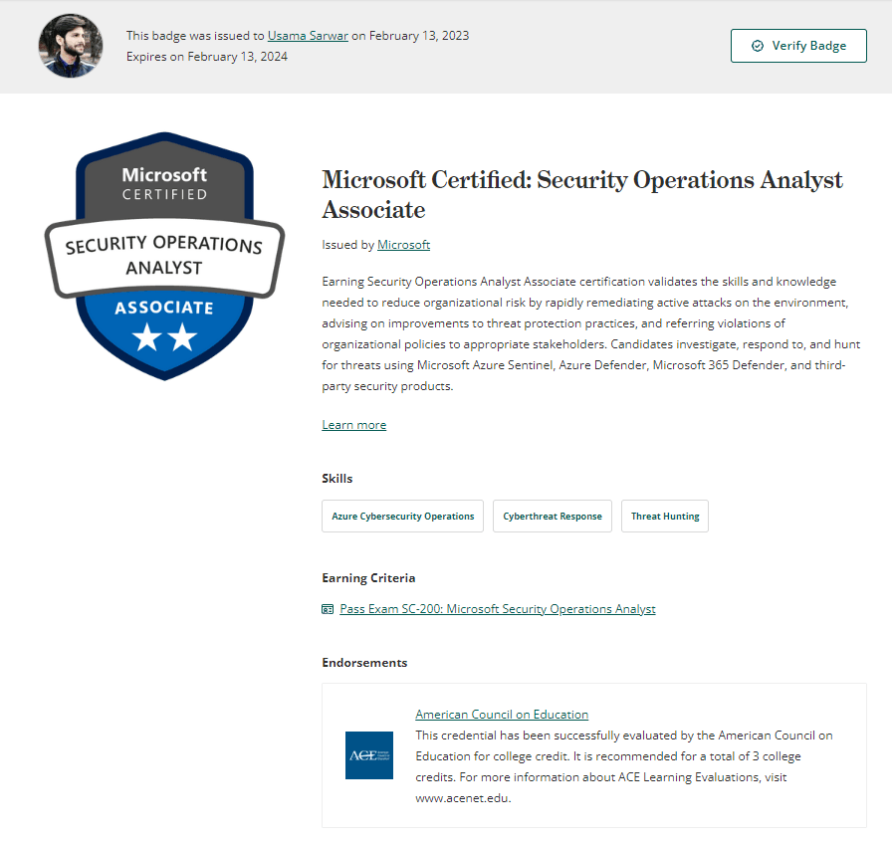Viewport: 892px width, 842px height.
Task: Click the Learn more link
Action: [x=353, y=425]
